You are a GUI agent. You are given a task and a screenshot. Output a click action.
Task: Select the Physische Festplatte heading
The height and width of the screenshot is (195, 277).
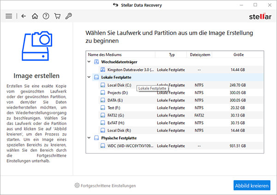(x=119, y=138)
